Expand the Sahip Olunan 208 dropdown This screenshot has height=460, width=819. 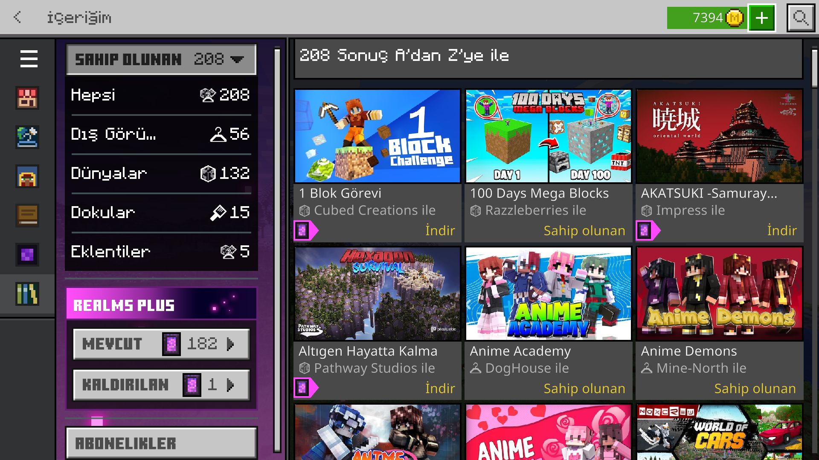[x=161, y=59]
